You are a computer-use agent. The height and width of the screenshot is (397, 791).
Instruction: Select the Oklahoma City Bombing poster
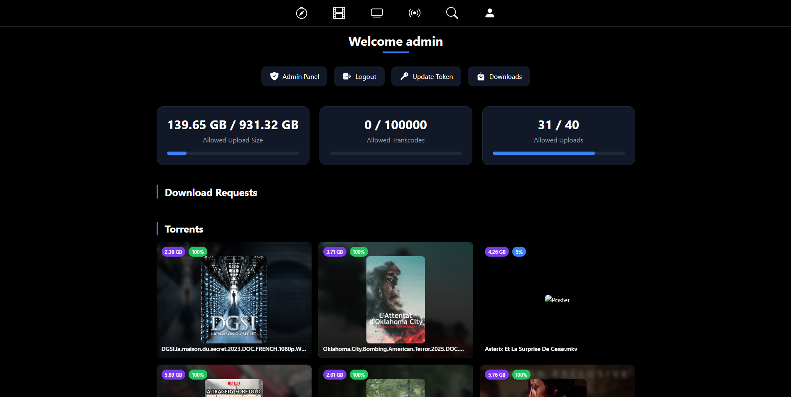395,299
